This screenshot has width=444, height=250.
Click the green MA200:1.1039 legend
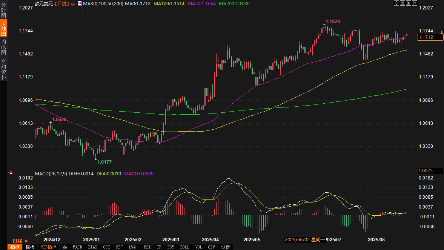pos(235,4)
